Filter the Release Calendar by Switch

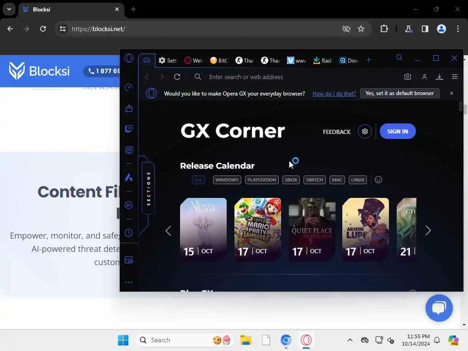pos(314,180)
